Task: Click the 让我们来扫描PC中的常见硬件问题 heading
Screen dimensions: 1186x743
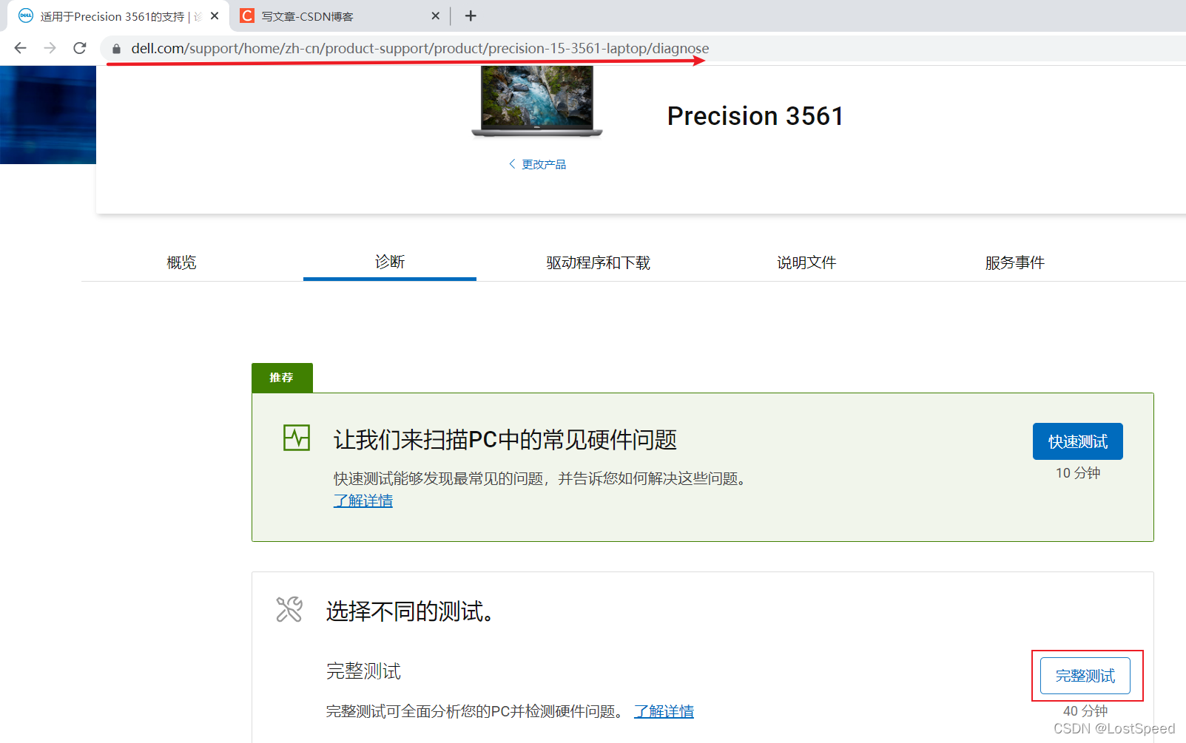Action: 505,440
